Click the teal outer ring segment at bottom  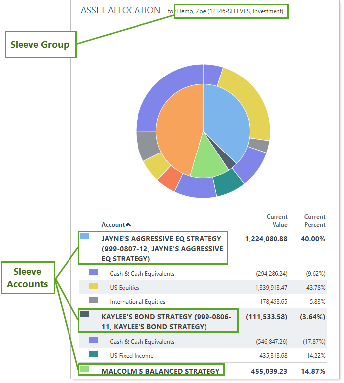click(227, 182)
